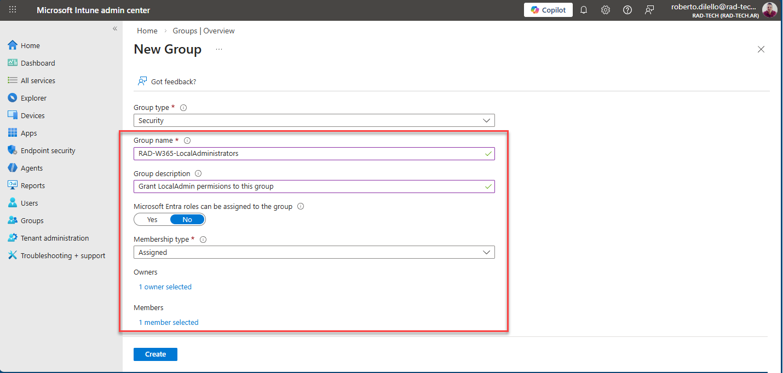Image resolution: width=783 pixels, height=373 pixels.
Task: Open the user account avatar
Action: click(x=769, y=10)
